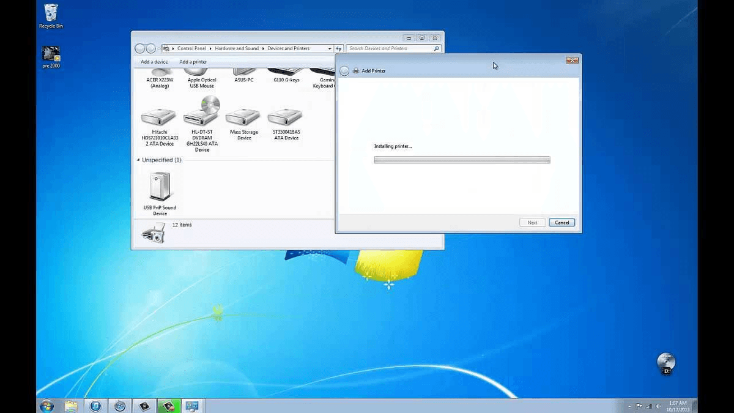Click the volume speaker icon in the tray

[658, 406]
